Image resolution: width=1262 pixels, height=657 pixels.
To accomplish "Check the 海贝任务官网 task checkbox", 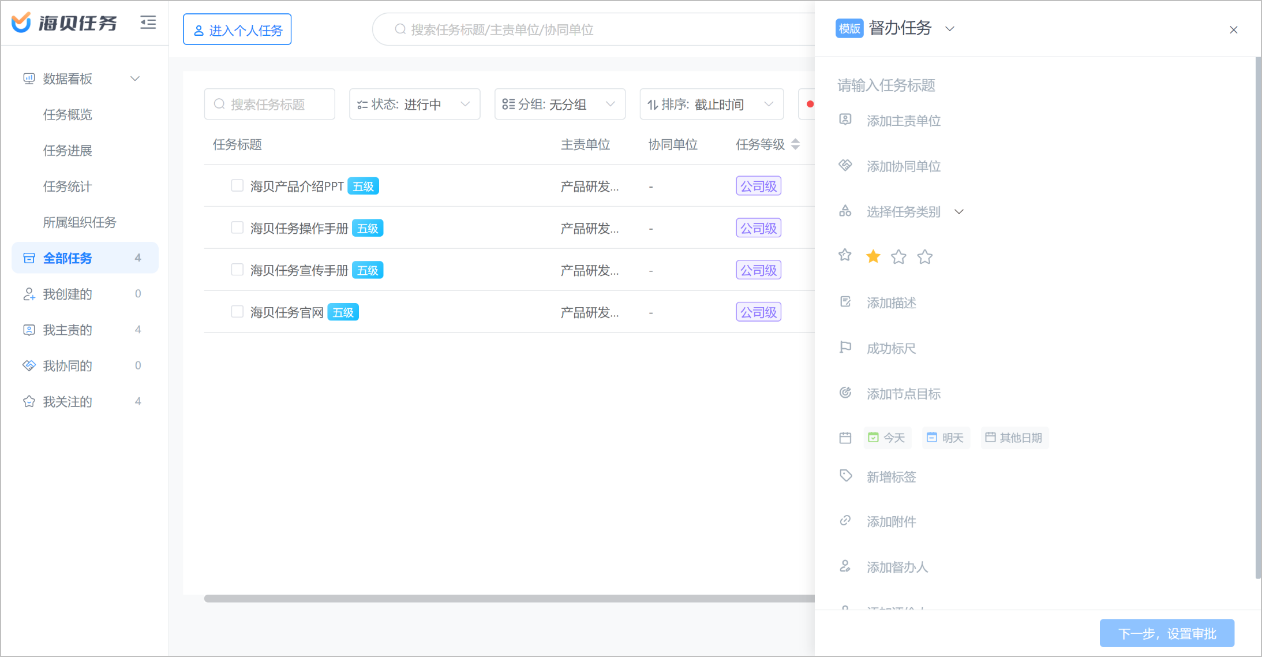I will pos(237,312).
